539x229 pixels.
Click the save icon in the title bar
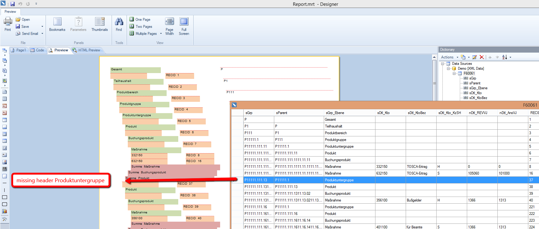pyautogui.click(x=13, y=4)
